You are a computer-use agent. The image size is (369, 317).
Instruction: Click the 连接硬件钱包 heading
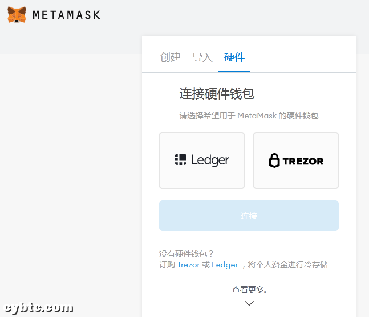click(x=216, y=94)
